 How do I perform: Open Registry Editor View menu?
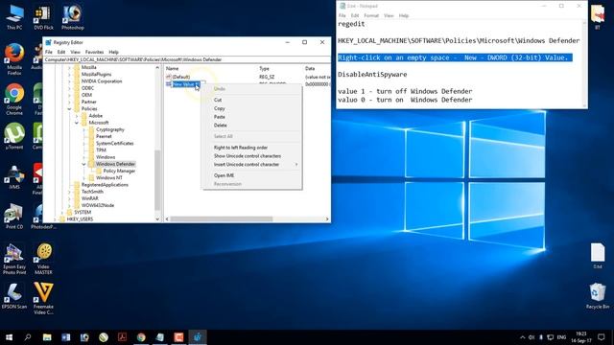75,52
